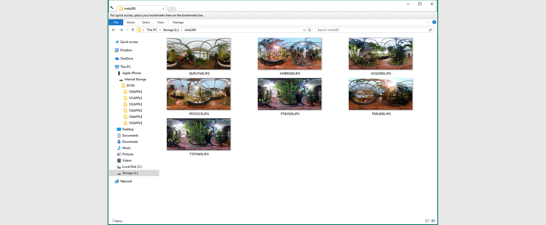546x225 pixels.
Task: Refresh the insta360 folder
Action: (x=310, y=30)
